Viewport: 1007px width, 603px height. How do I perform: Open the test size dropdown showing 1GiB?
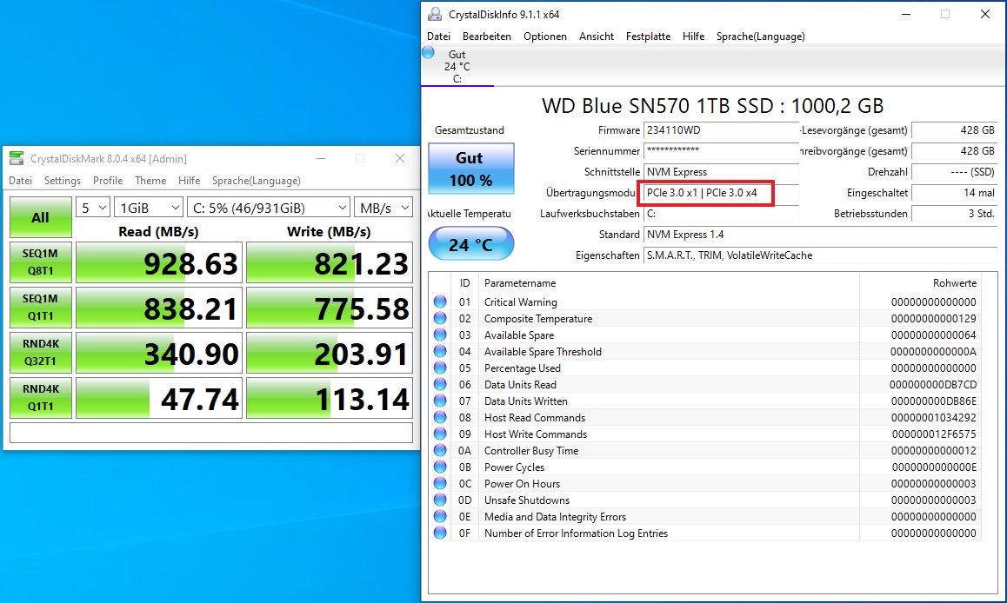tap(149, 208)
